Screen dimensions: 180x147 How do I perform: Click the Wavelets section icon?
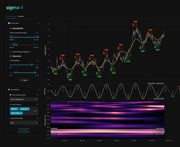click(x=11, y=56)
